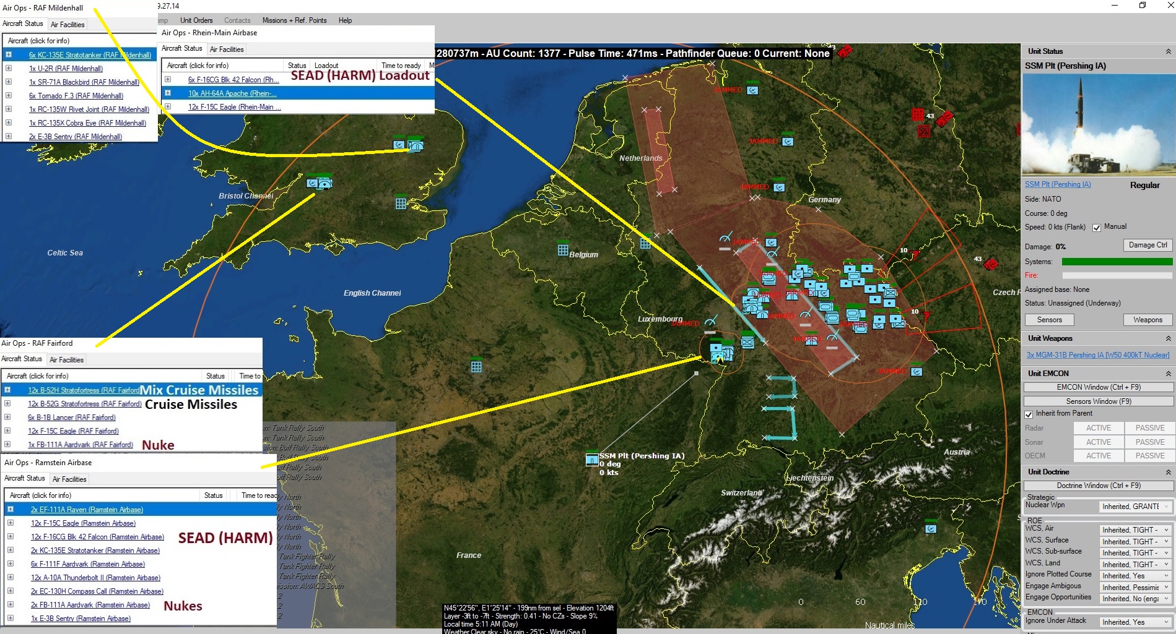
Task: Expand the 6x F-16CG Rhein-Main row
Action: (168, 79)
